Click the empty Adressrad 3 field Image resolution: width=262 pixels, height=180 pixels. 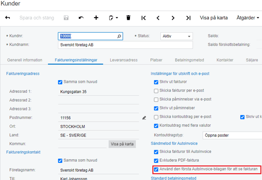point(98,109)
